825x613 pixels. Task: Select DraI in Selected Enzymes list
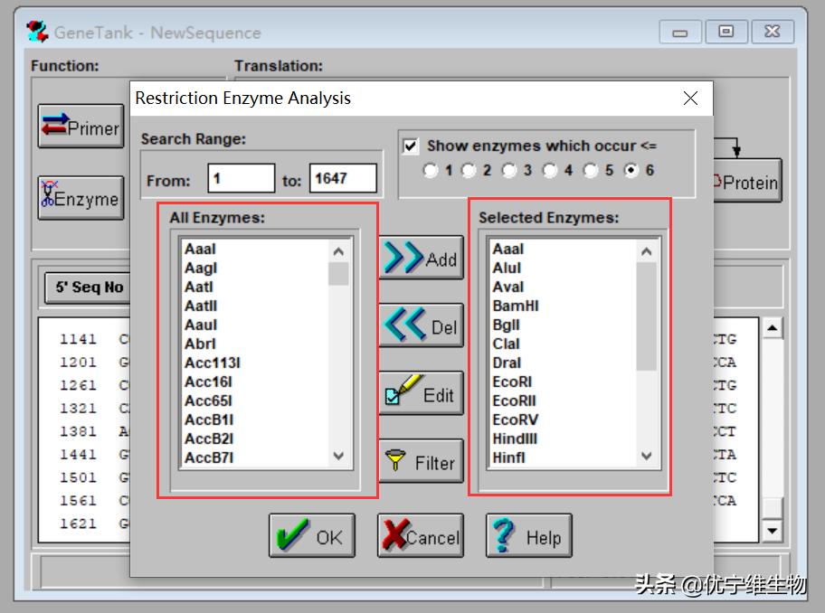click(x=507, y=363)
